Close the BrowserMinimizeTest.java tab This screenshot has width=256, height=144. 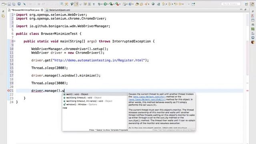42,10
